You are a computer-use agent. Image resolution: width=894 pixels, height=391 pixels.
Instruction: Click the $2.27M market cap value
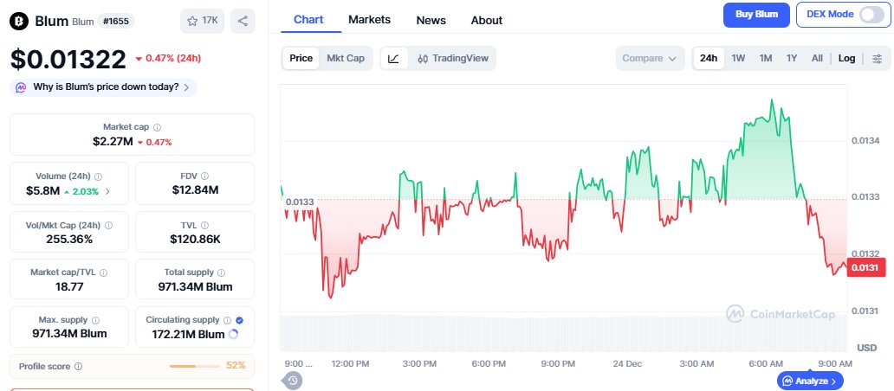(x=113, y=142)
